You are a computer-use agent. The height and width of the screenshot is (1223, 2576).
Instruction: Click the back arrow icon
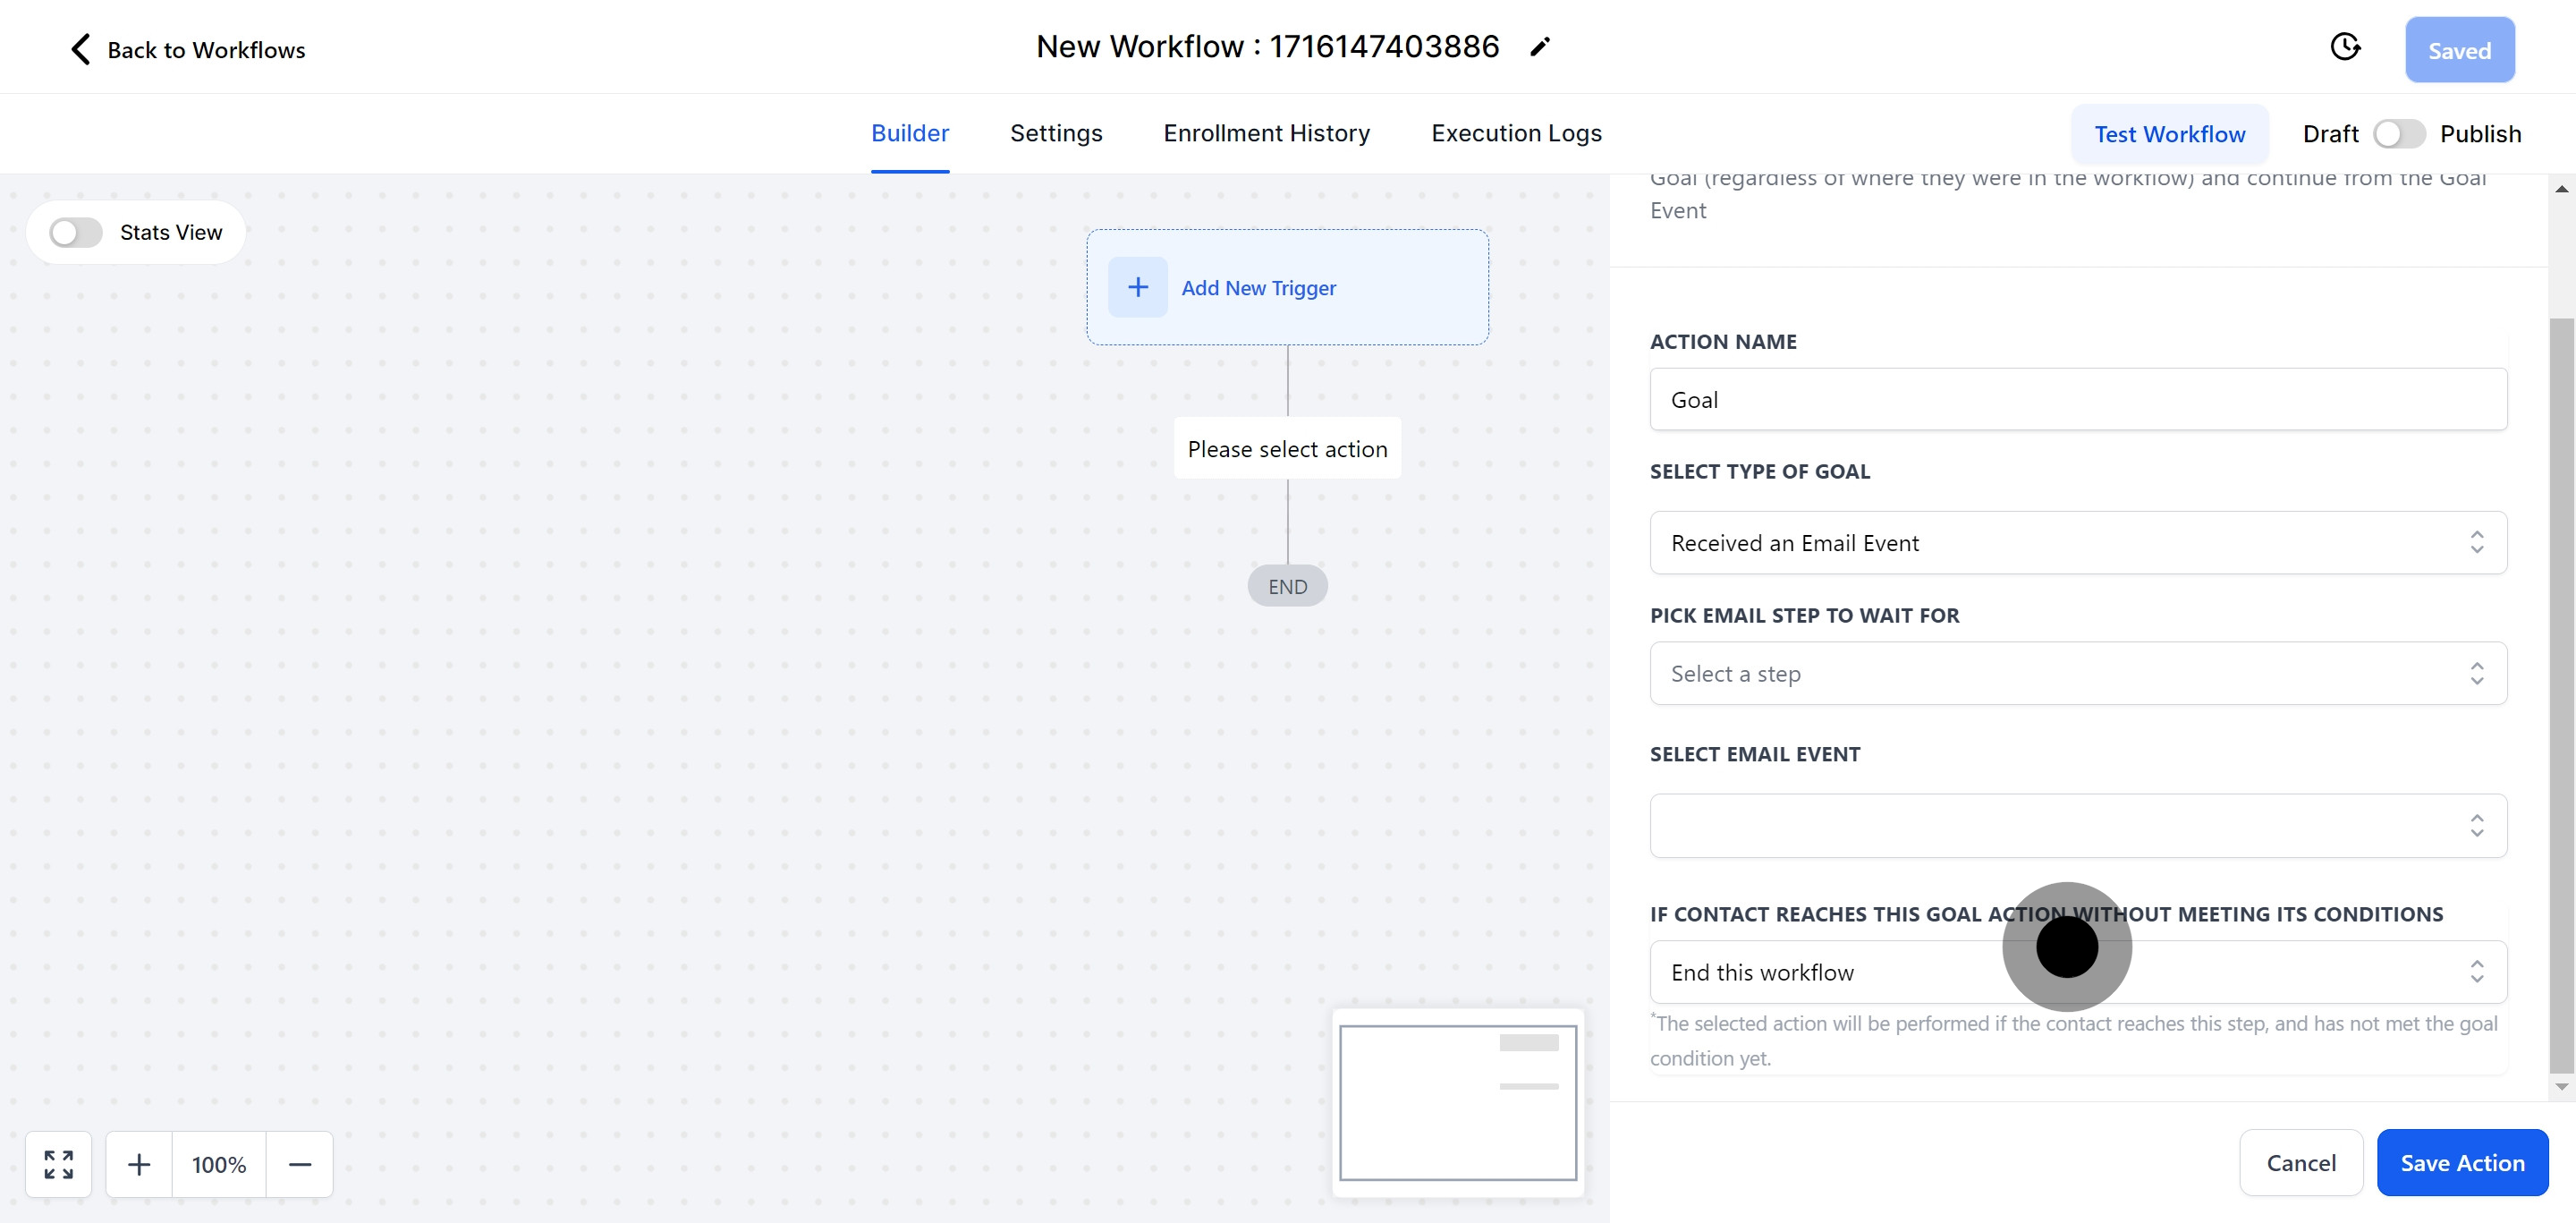pos(80,49)
